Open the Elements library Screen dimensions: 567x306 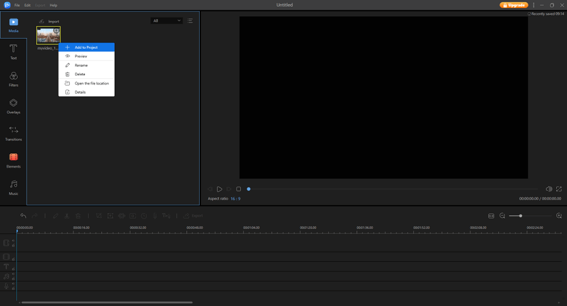click(13, 160)
